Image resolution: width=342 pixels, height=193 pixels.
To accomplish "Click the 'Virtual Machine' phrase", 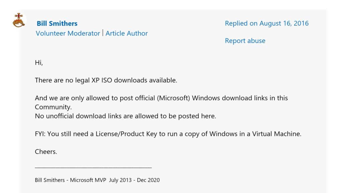I will [276, 134].
